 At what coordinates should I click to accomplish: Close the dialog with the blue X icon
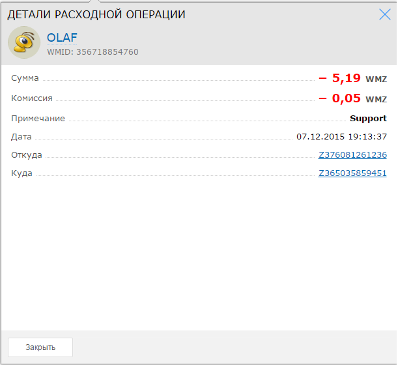pos(385,14)
